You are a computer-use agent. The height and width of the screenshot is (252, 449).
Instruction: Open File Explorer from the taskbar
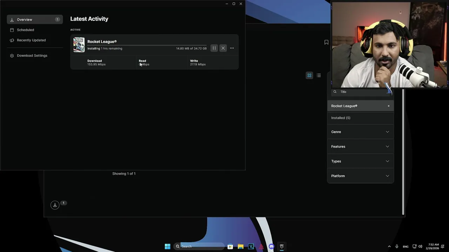click(241, 246)
